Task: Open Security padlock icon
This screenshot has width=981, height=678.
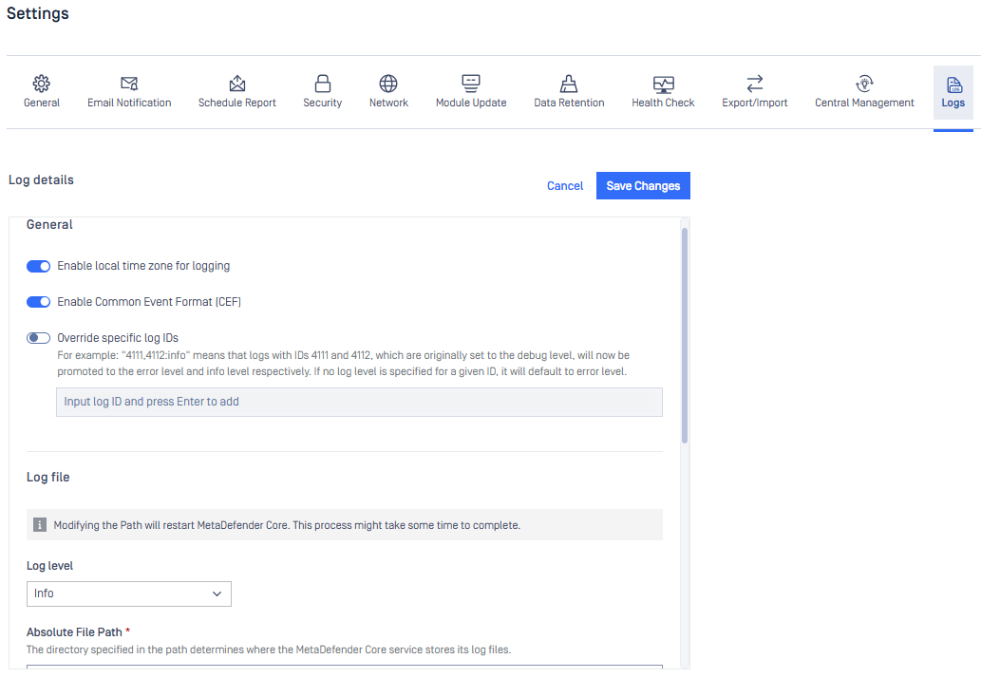Action: pos(322,84)
